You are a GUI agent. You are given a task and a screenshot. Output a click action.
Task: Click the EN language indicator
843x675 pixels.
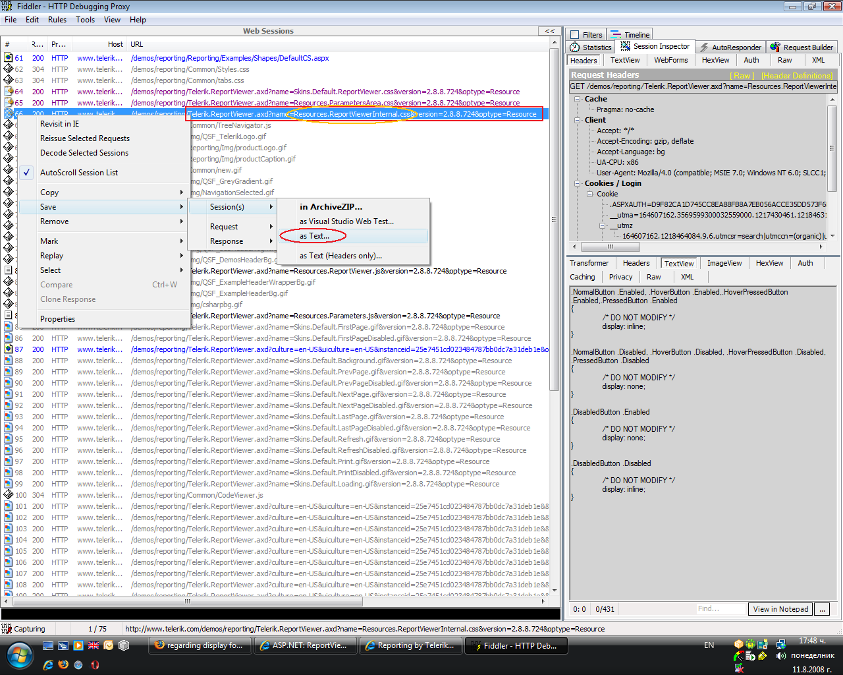tap(709, 645)
